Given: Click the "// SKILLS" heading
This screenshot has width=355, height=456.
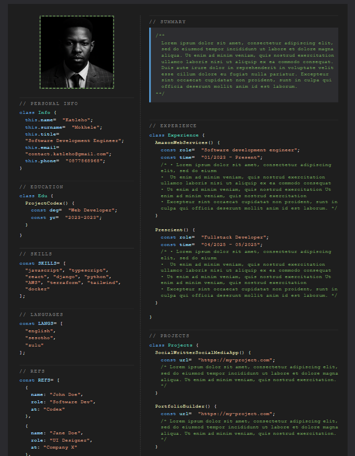Looking at the screenshot, I should pyautogui.click(x=36, y=254).
